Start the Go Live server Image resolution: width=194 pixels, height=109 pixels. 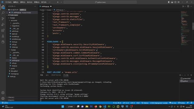pos(173,103)
